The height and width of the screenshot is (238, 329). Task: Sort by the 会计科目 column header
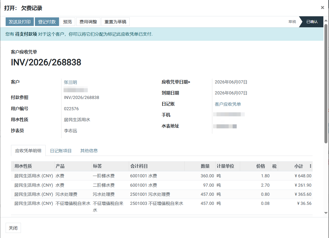tap(157, 166)
